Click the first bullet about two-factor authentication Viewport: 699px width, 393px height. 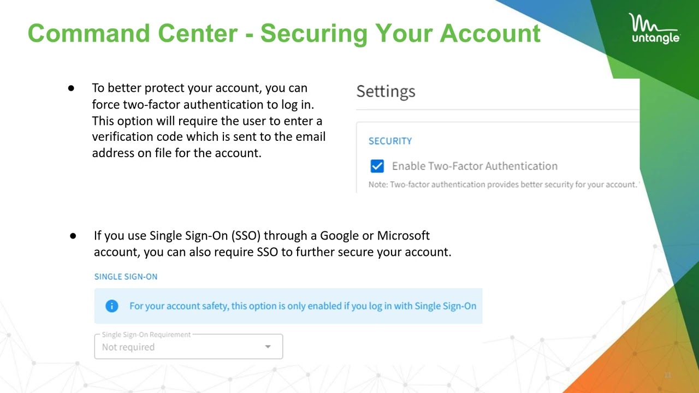209,120
